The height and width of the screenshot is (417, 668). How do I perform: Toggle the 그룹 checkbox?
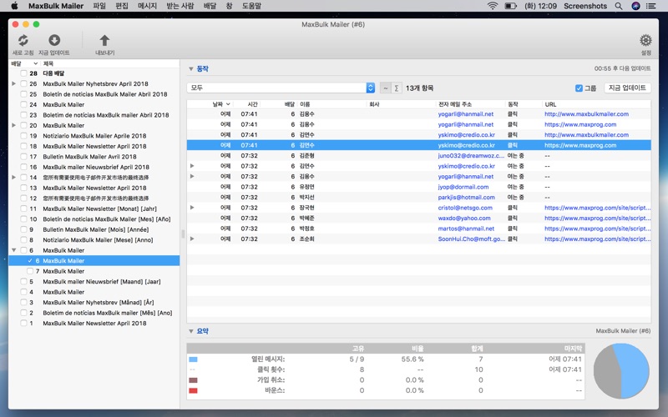pyautogui.click(x=579, y=88)
